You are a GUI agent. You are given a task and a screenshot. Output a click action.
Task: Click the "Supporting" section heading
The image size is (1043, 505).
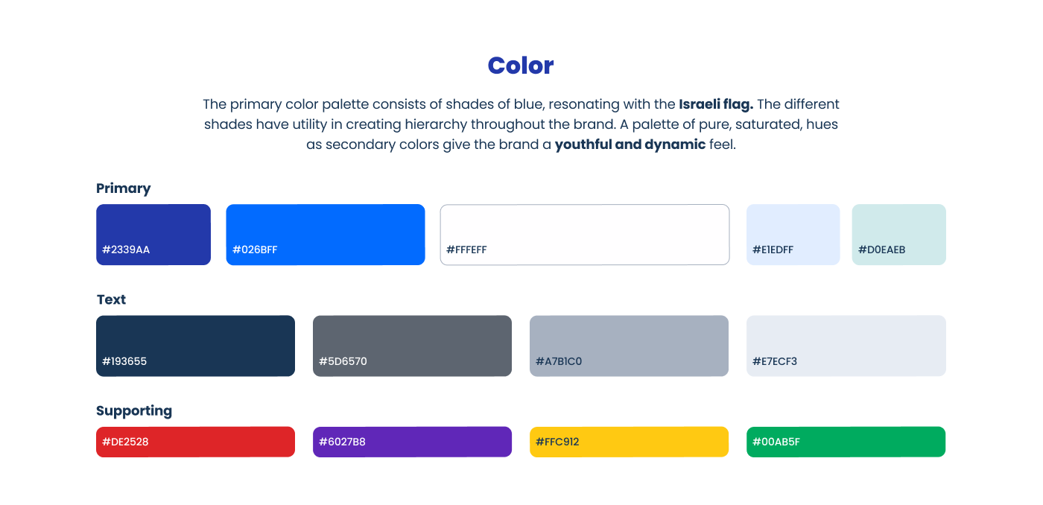(x=134, y=410)
